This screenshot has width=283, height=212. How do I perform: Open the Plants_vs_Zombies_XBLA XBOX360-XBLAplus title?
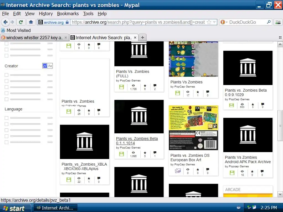(x=84, y=166)
